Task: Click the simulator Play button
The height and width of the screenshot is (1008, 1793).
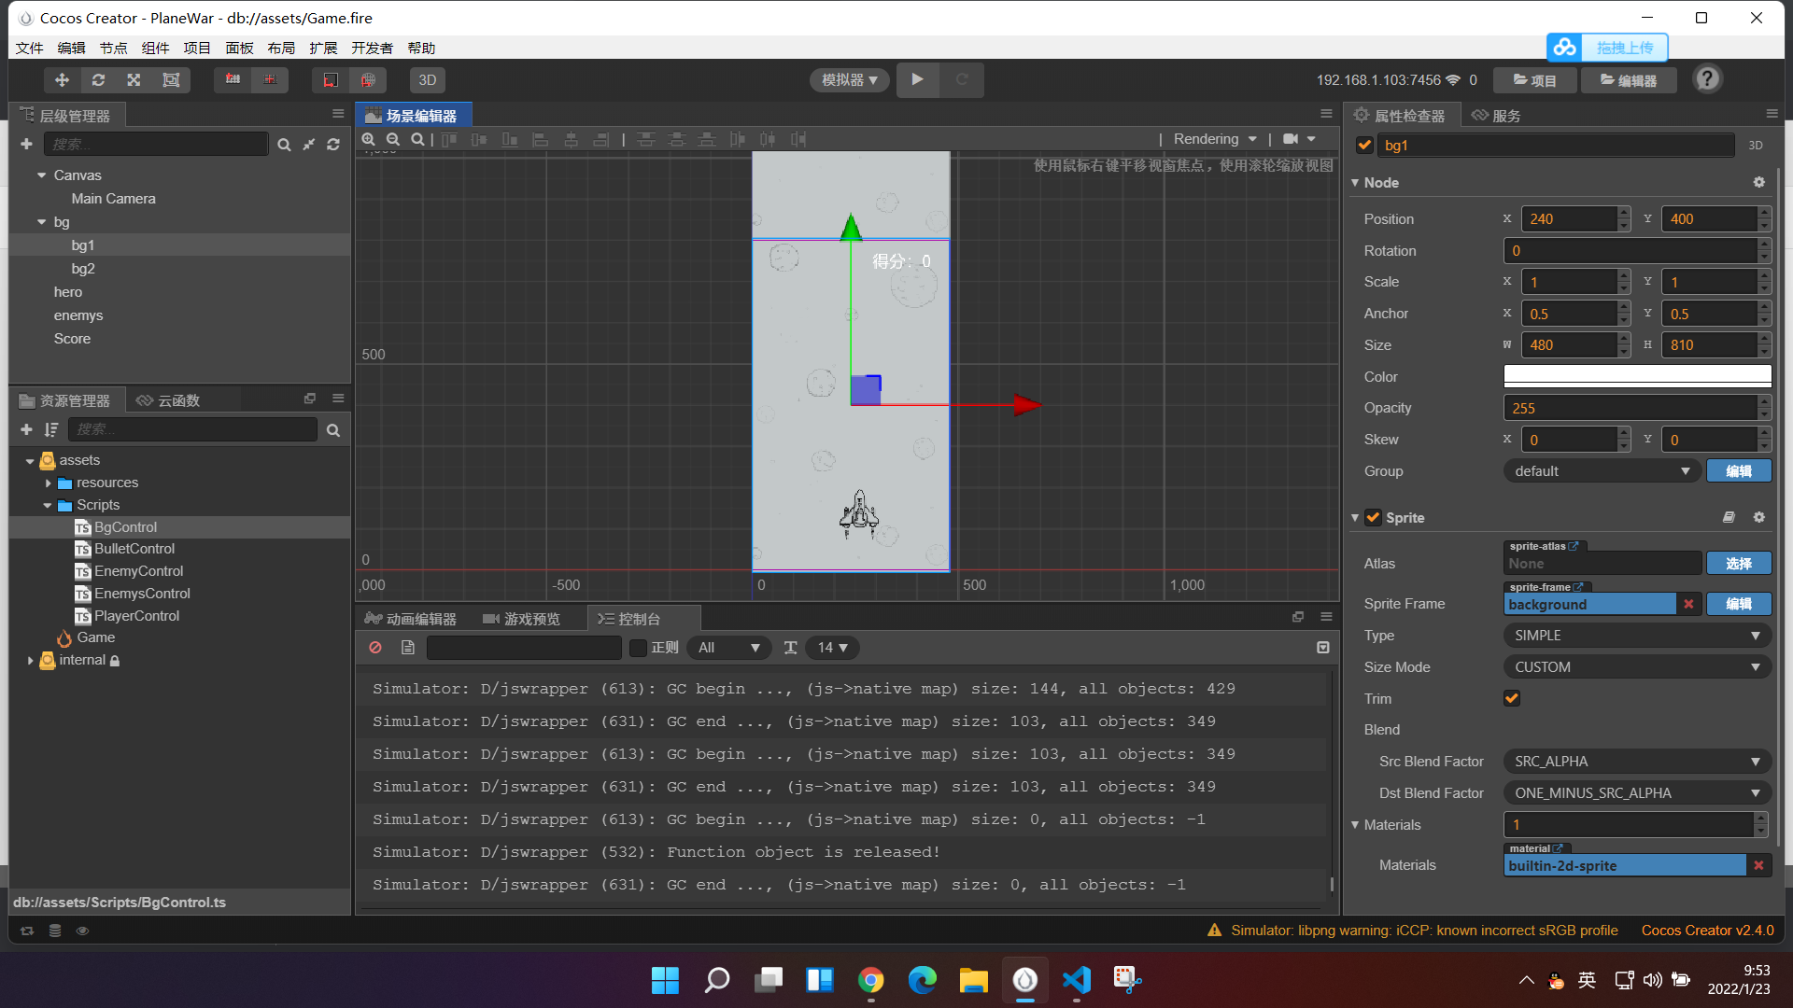Action: coord(917,80)
